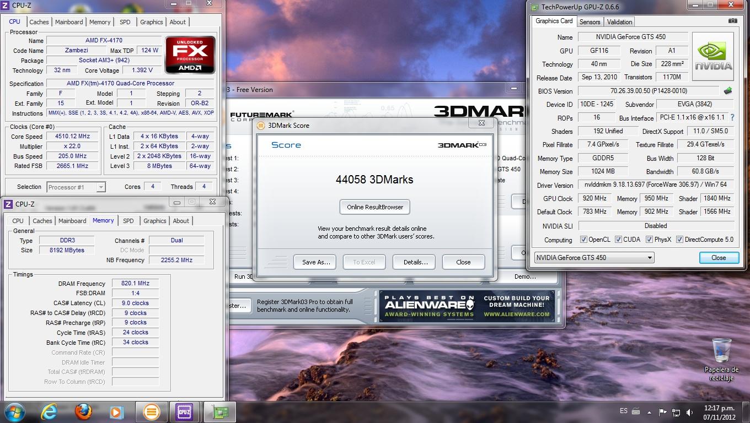Switch to GPU-Z taskbar button
The image size is (750, 423).
[x=219, y=411]
